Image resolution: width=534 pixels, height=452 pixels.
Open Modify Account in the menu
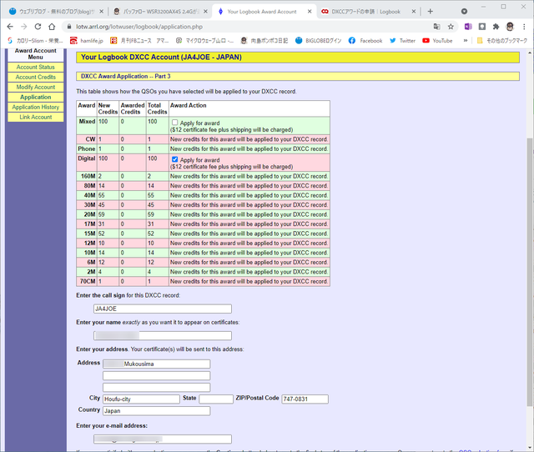click(x=35, y=87)
